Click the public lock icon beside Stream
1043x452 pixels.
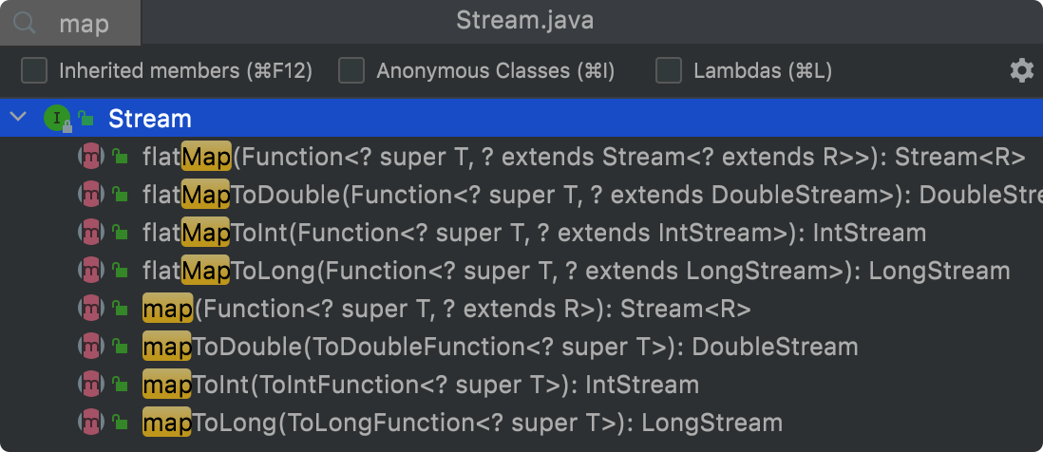point(85,119)
